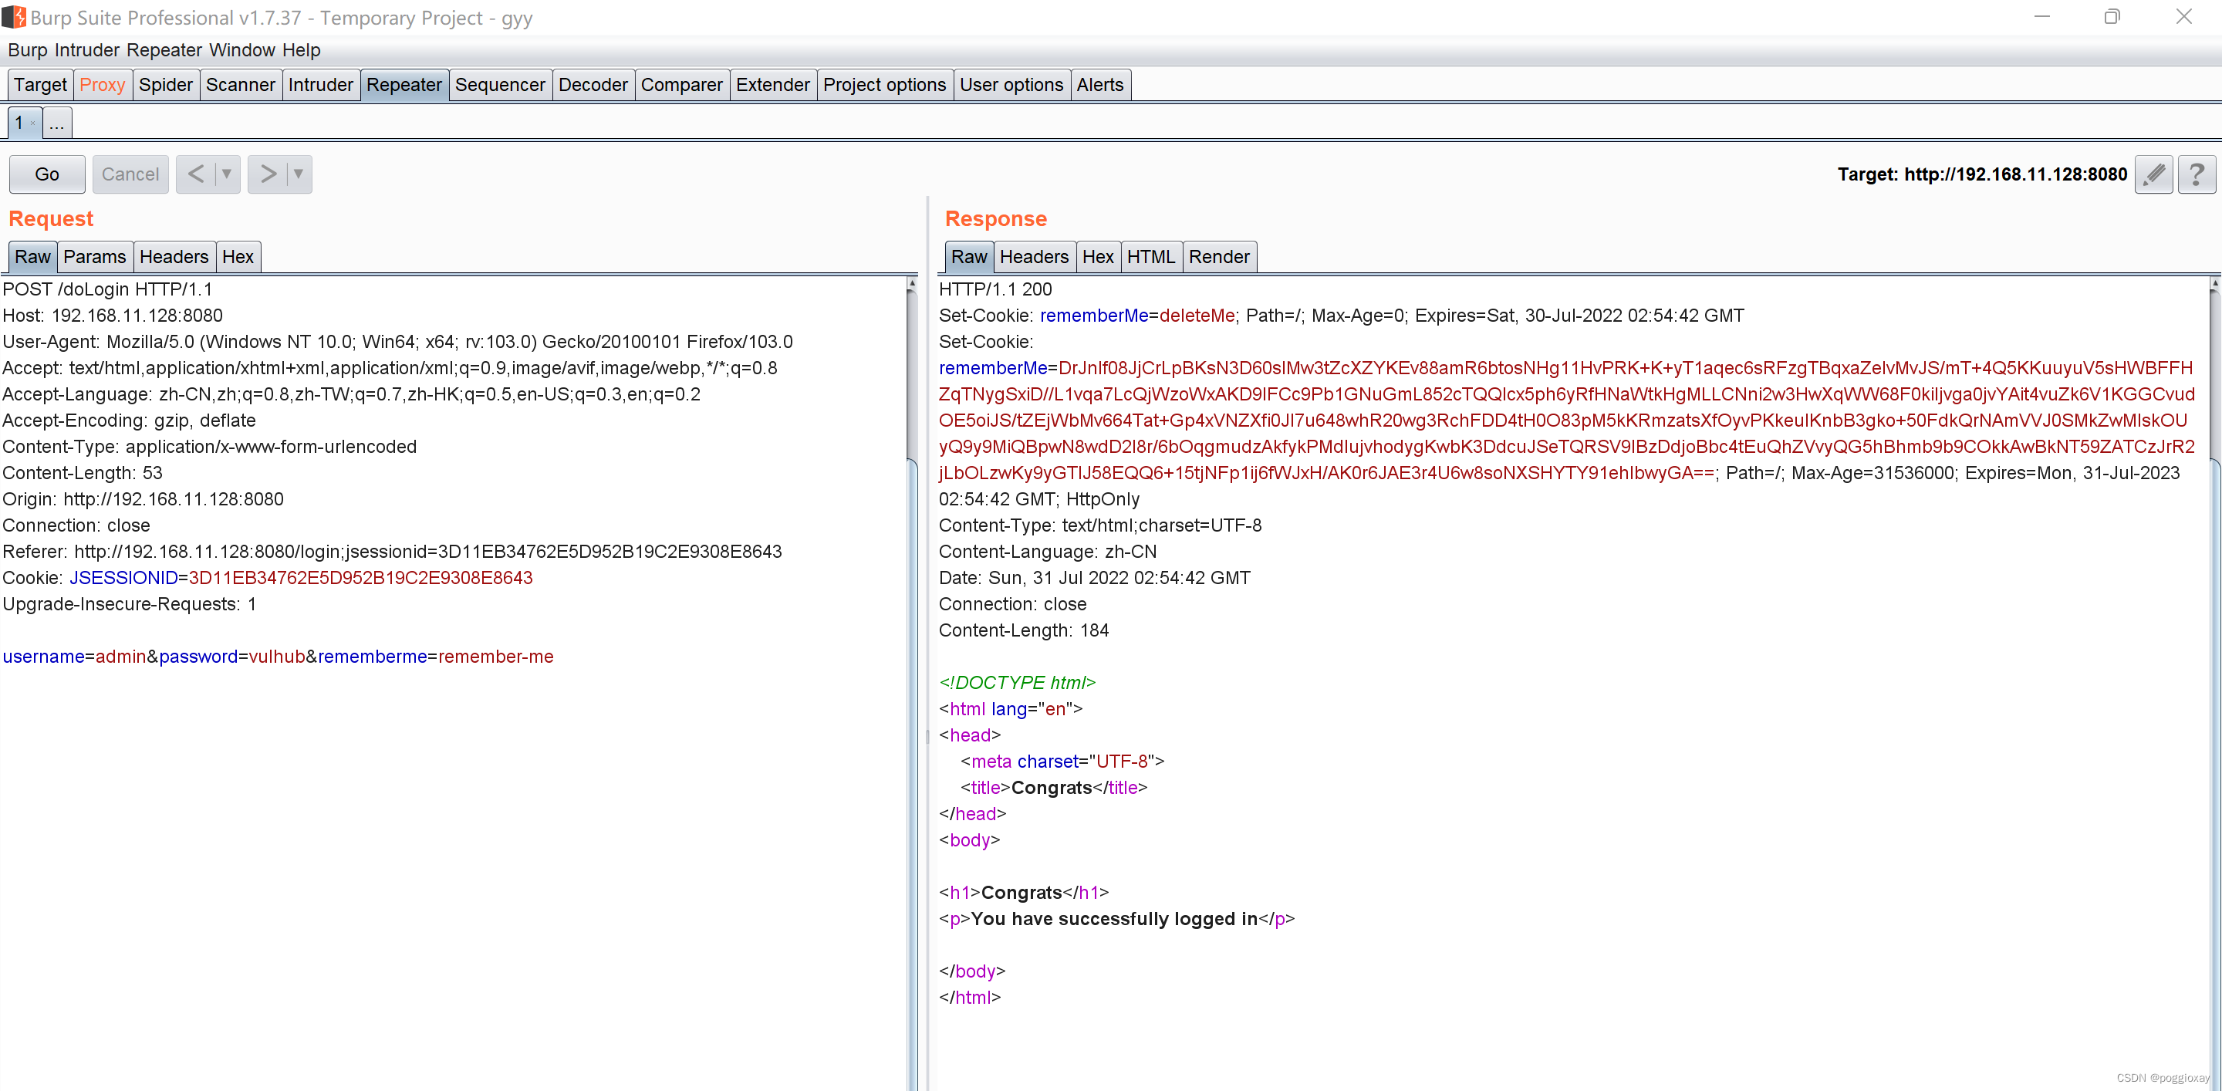Switch to the Target tab

(41, 85)
